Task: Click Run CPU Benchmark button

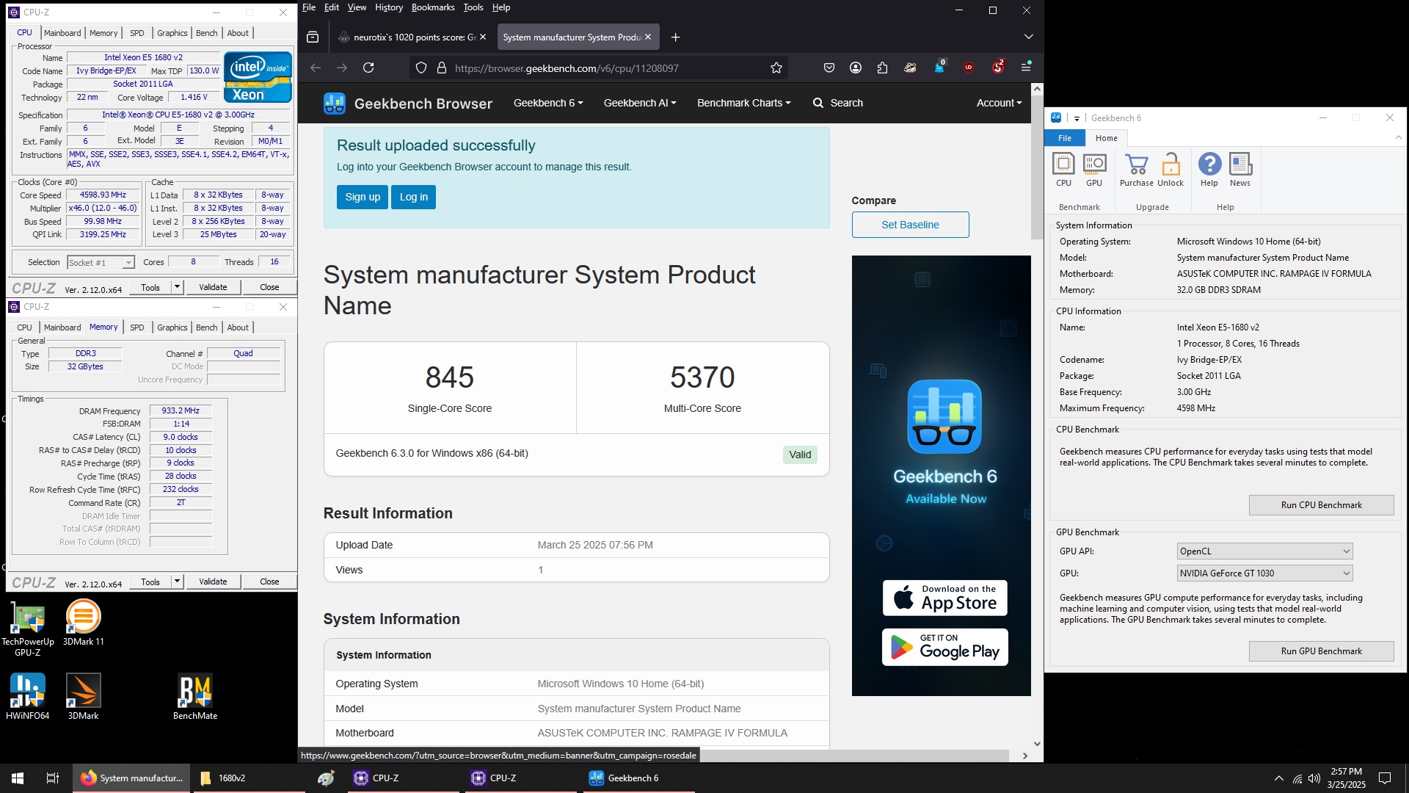Action: pyautogui.click(x=1321, y=505)
